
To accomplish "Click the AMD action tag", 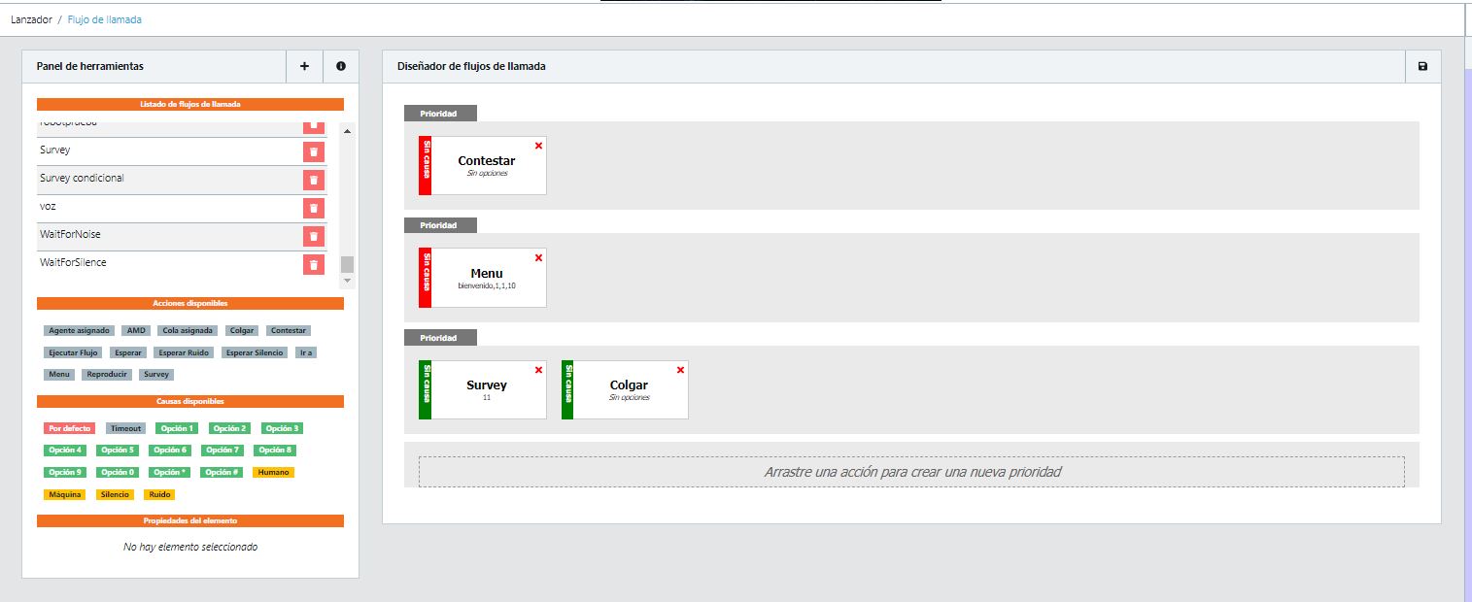I will pos(136,331).
